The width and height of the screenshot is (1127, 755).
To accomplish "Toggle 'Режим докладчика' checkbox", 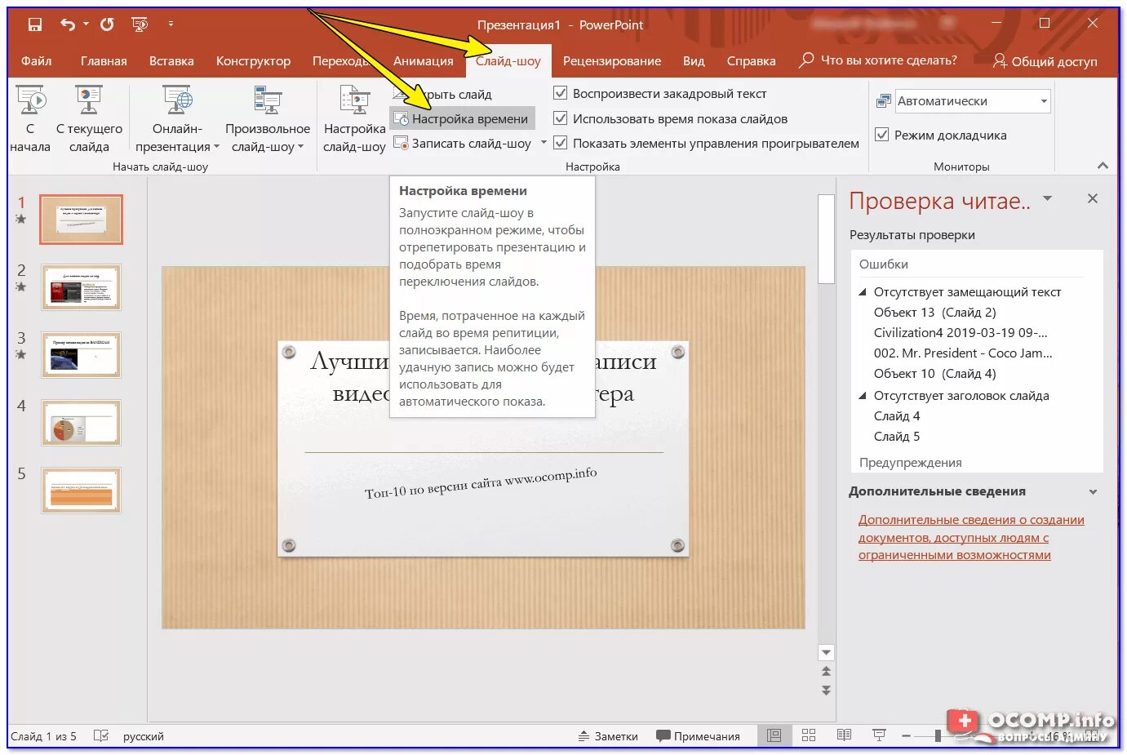I will point(882,135).
